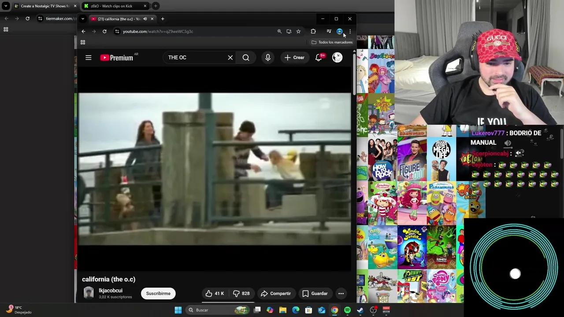Open Steam from the taskbar
The width and height of the screenshot is (564, 317).
360,310
